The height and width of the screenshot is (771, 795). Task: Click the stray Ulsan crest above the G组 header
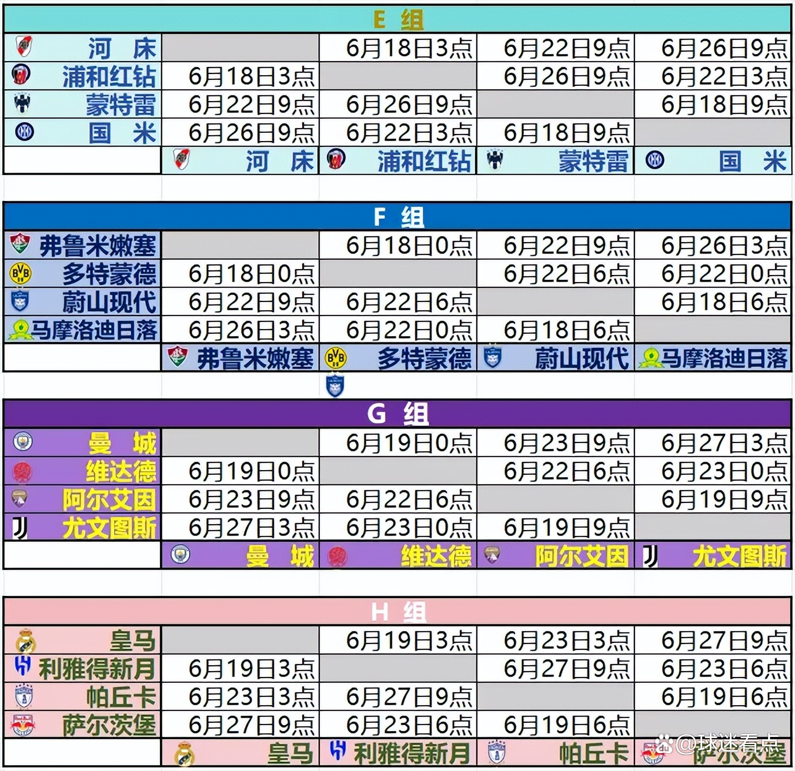[x=335, y=386]
